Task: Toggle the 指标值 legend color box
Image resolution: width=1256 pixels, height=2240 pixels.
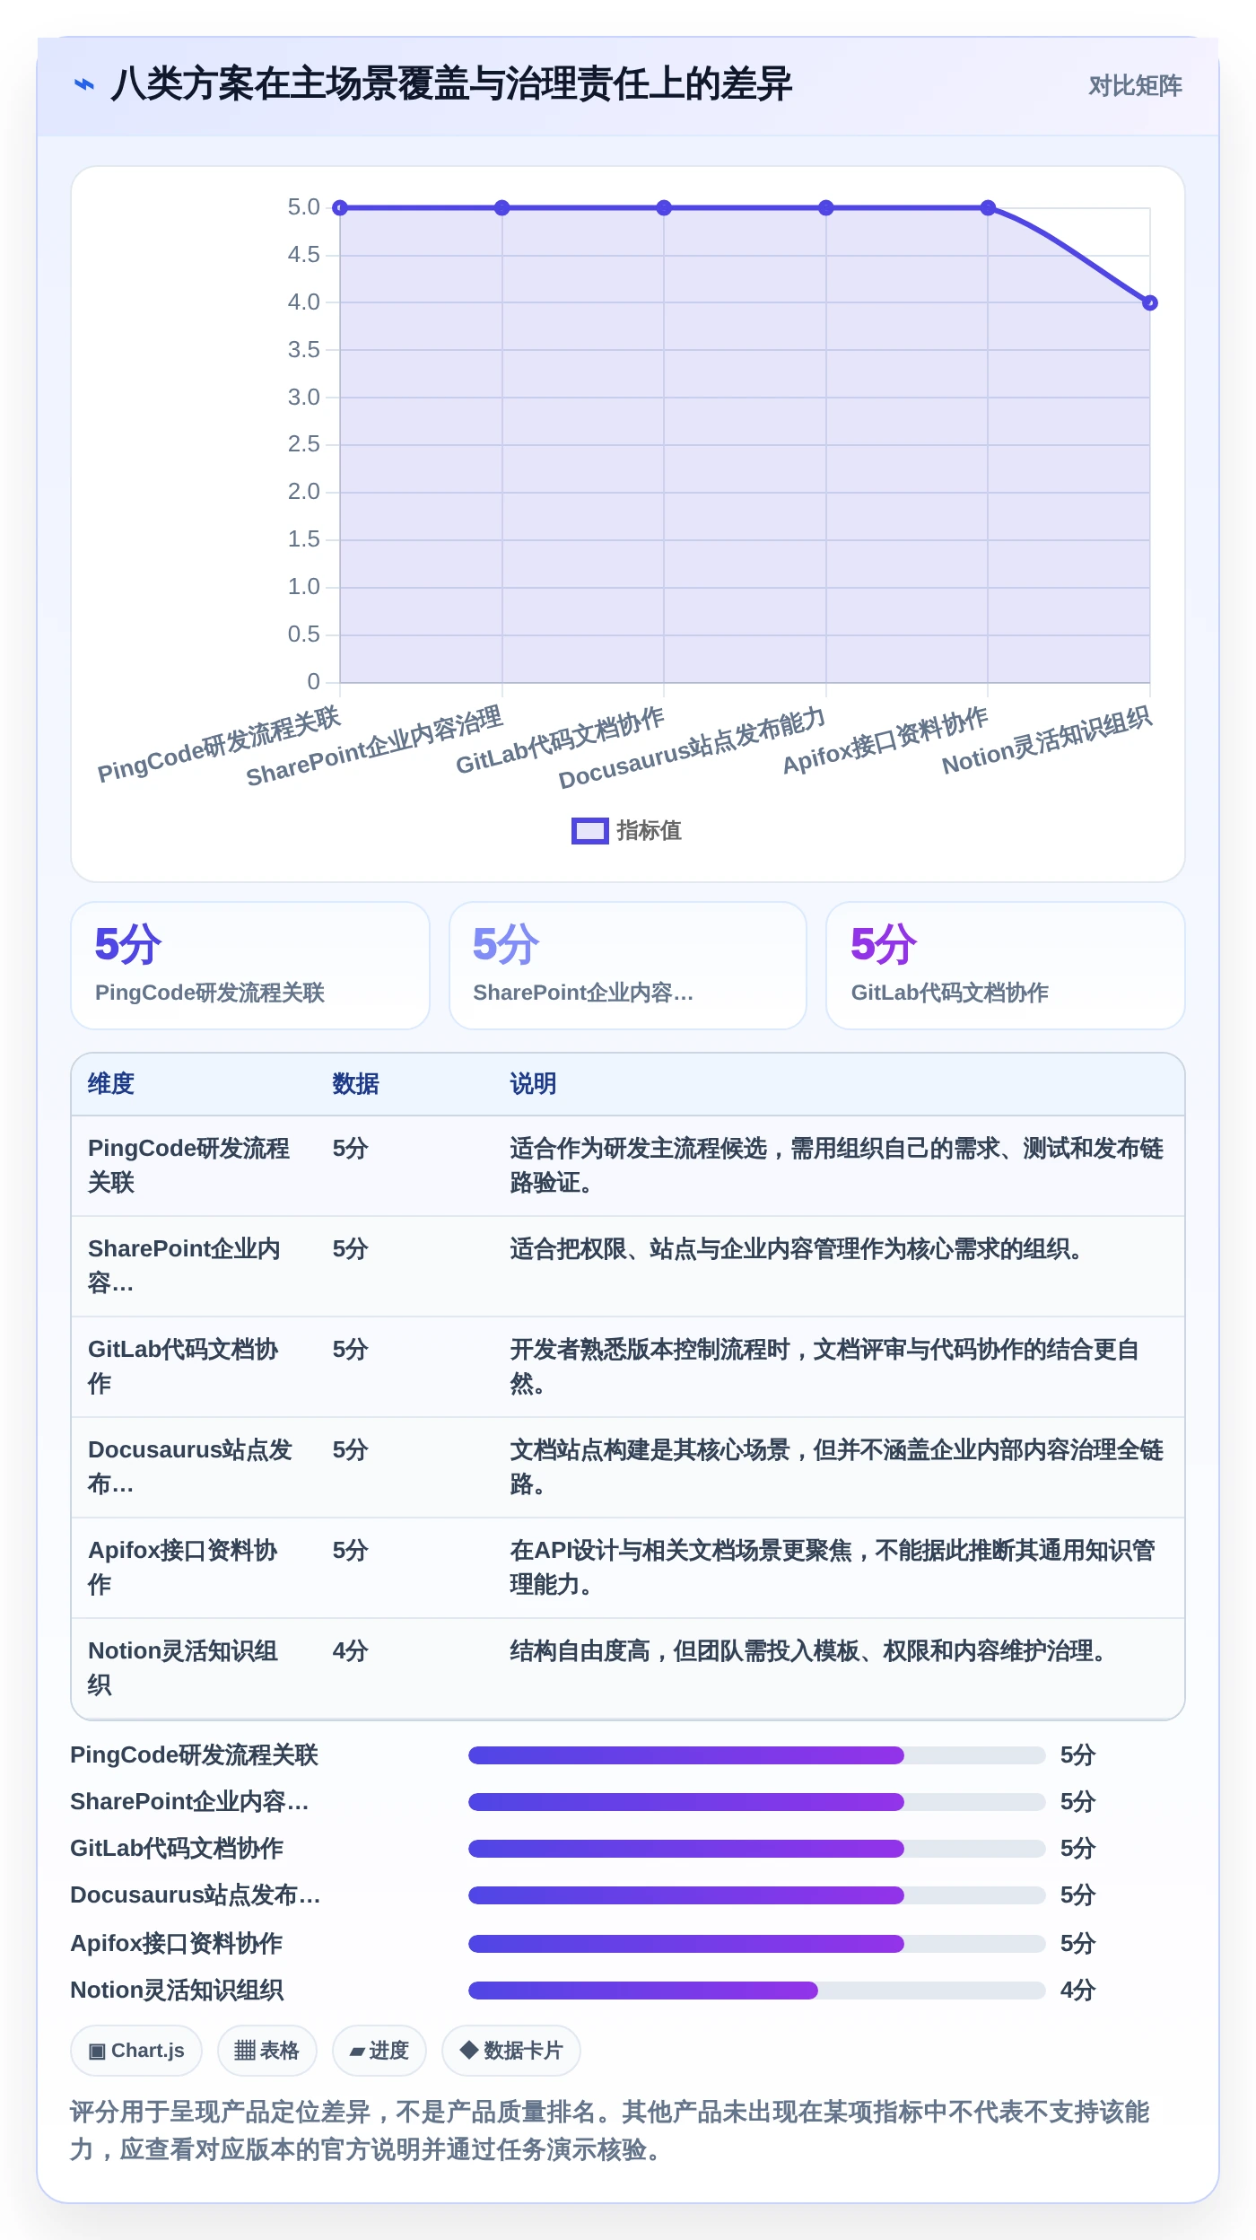Action: (x=589, y=831)
